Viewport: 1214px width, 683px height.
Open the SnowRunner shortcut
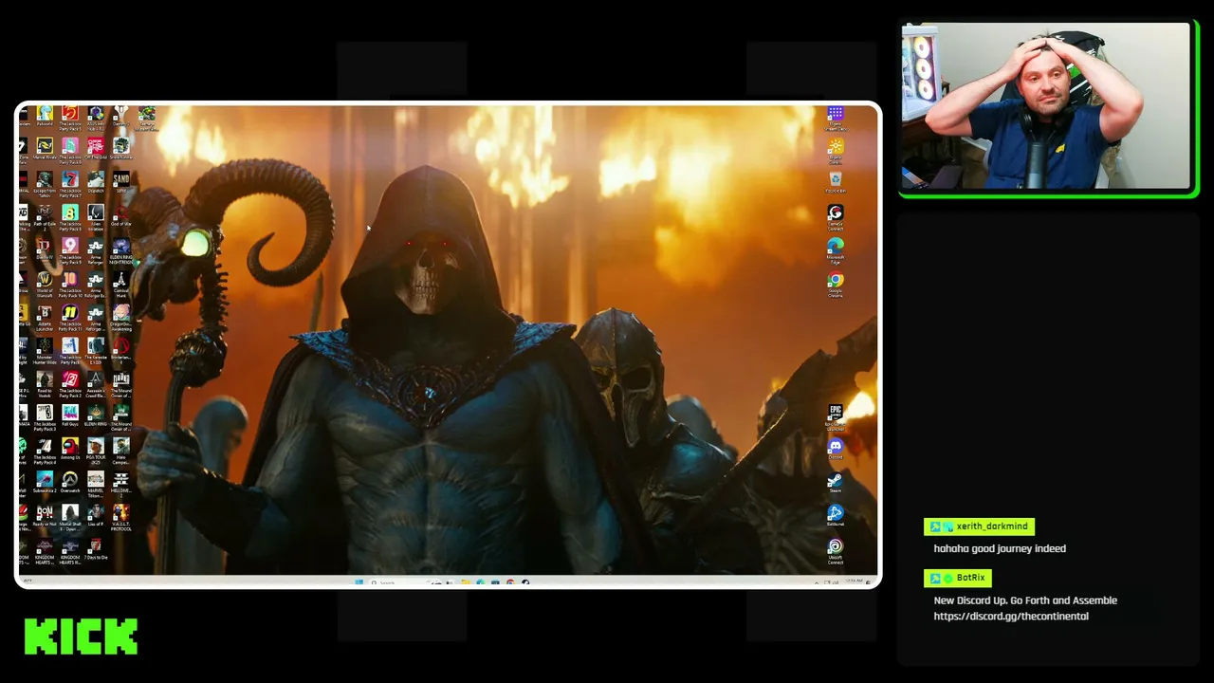(x=121, y=149)
